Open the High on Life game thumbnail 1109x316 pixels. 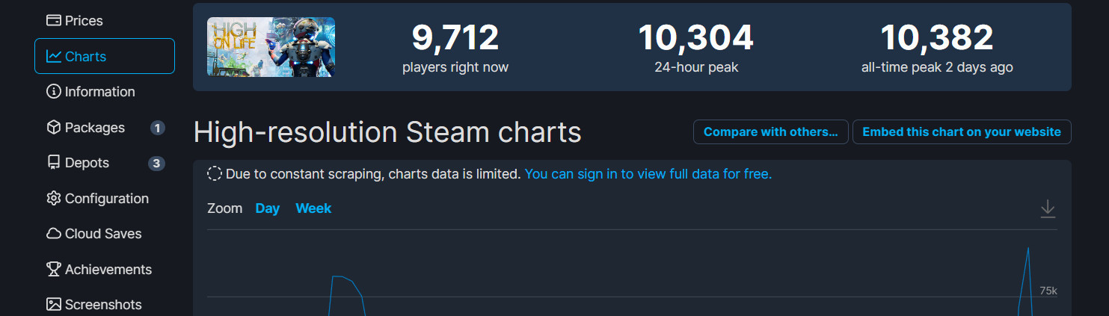271,47
